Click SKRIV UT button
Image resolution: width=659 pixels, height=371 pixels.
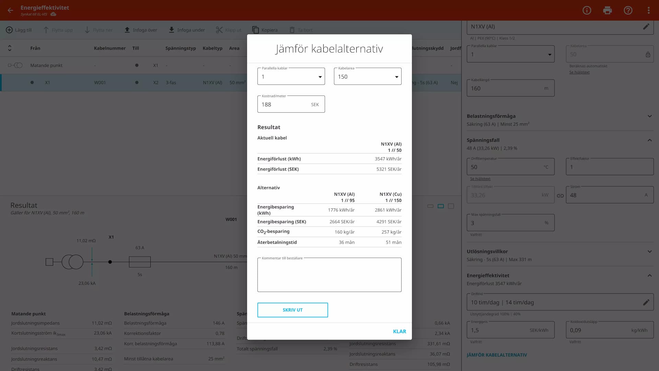(x=293, y=310)
